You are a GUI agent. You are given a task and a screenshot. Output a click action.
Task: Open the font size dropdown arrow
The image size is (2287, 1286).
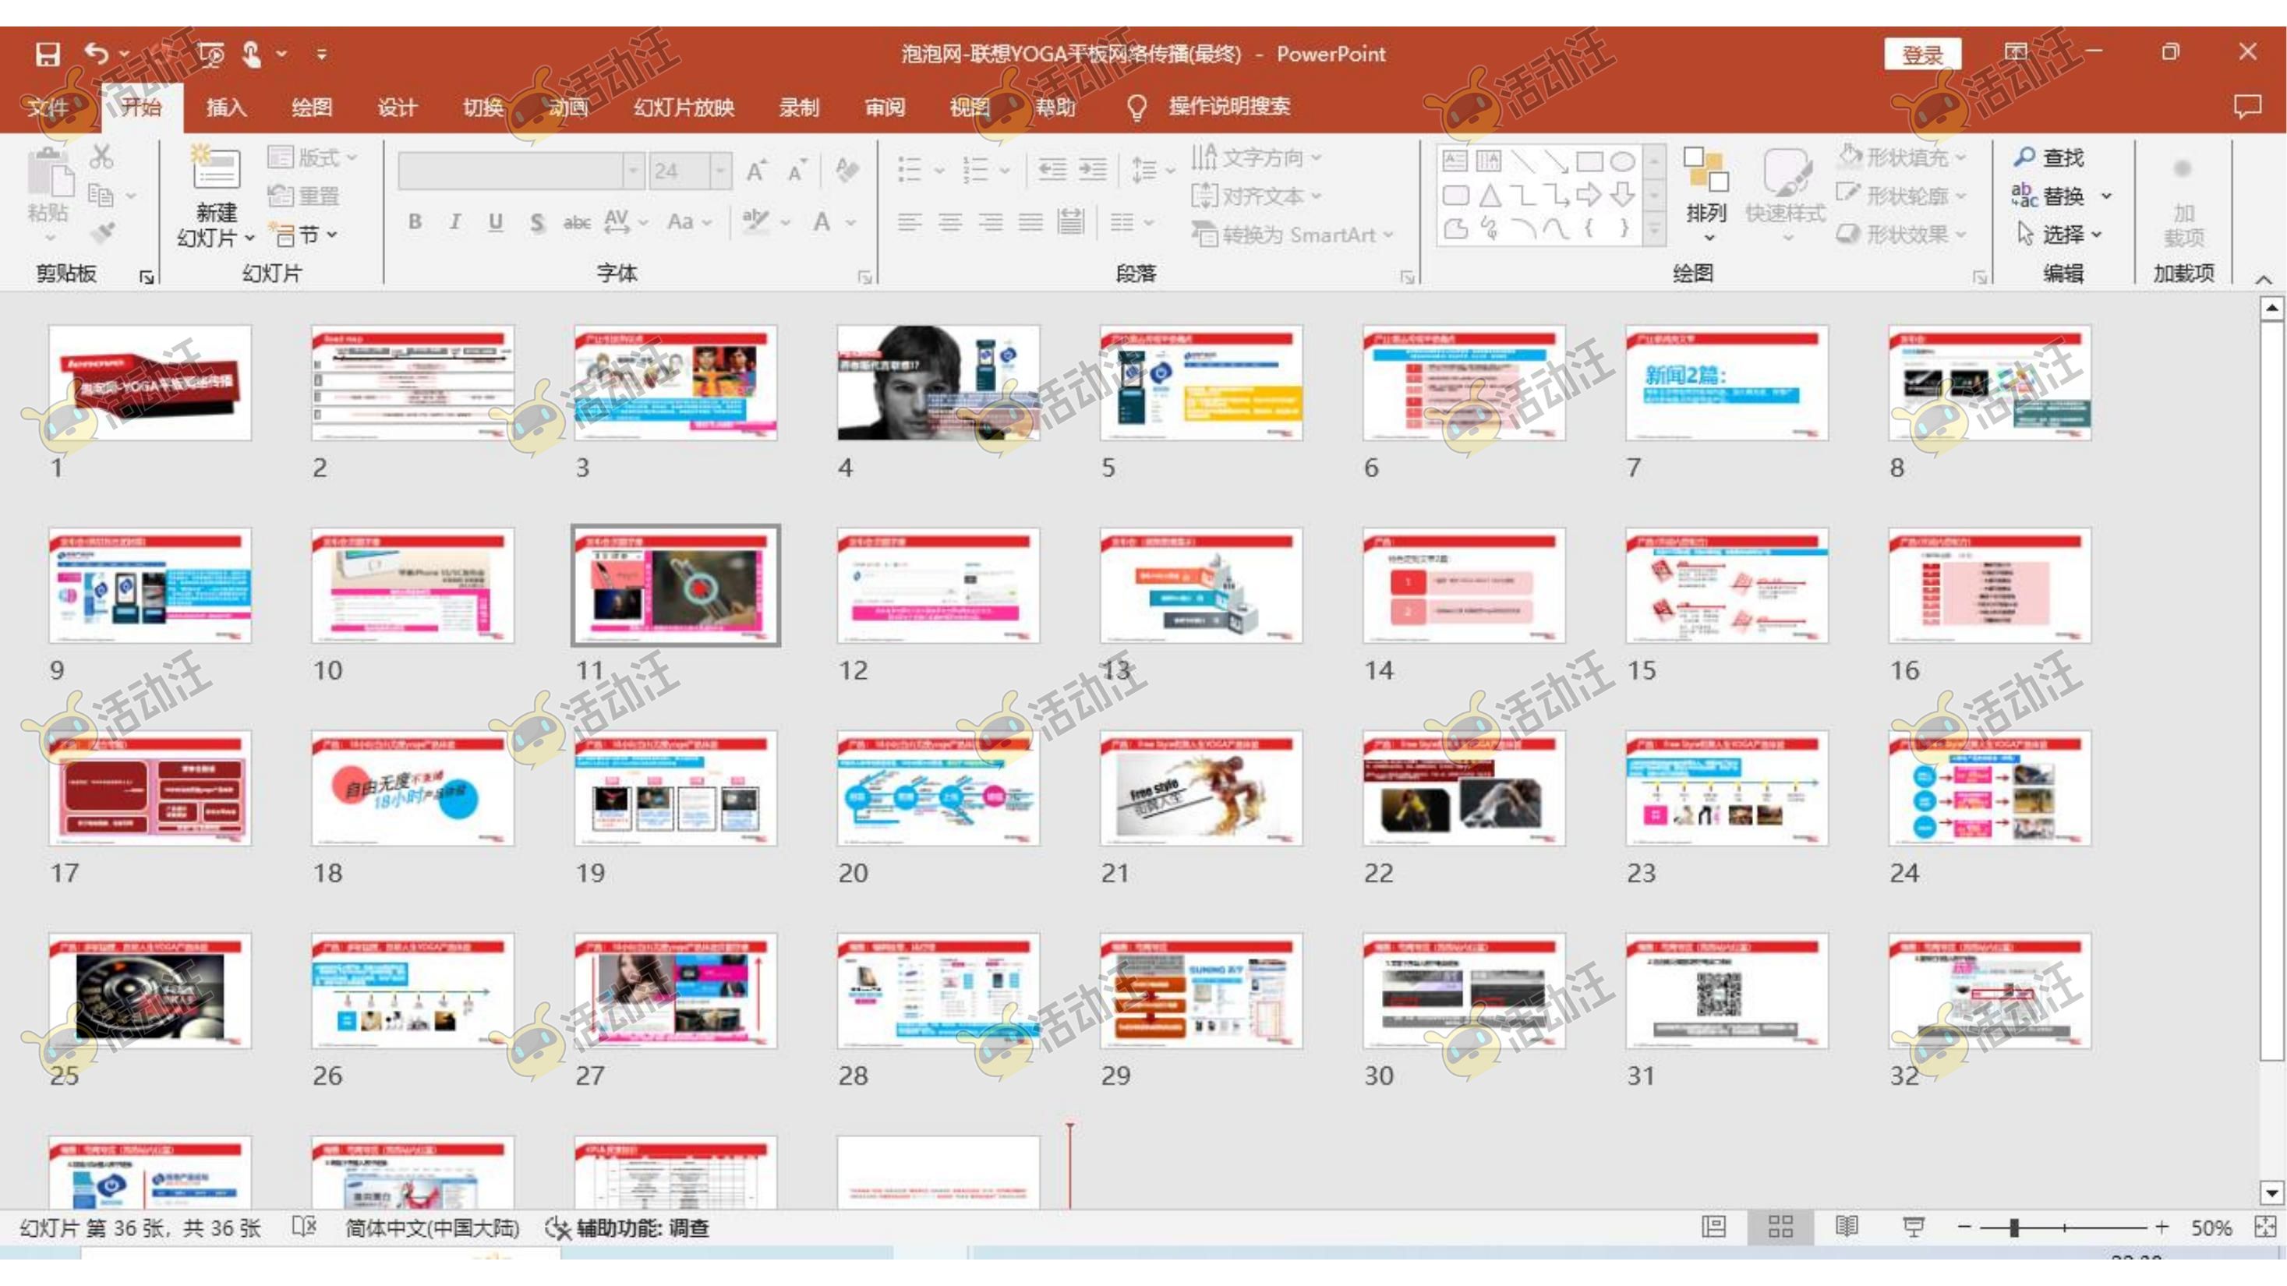click(721, 171)
